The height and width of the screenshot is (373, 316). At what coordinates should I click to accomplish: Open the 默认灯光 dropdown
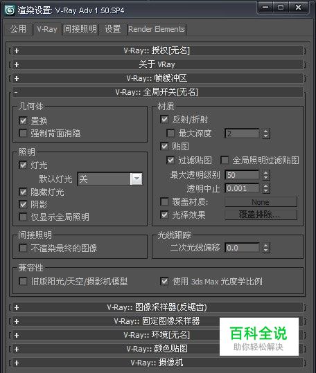110,179
